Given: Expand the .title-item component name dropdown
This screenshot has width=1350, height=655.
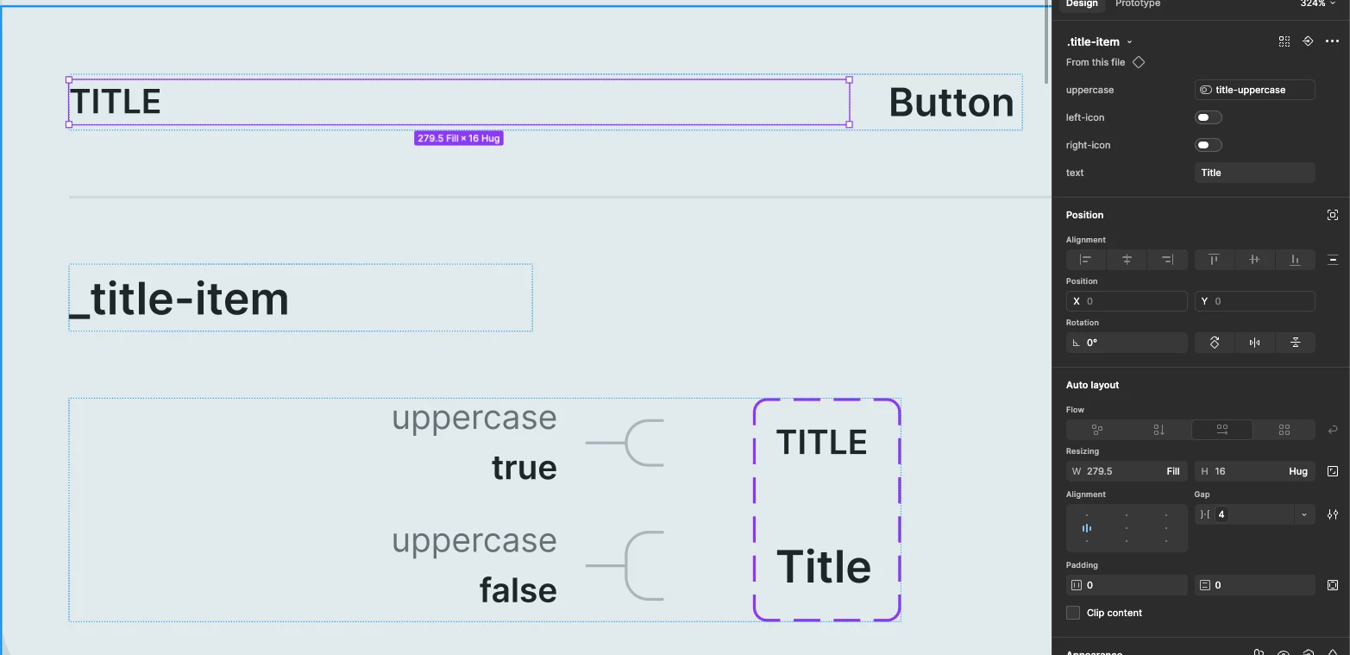Looking at the screenshot, I should point(1129,42).
